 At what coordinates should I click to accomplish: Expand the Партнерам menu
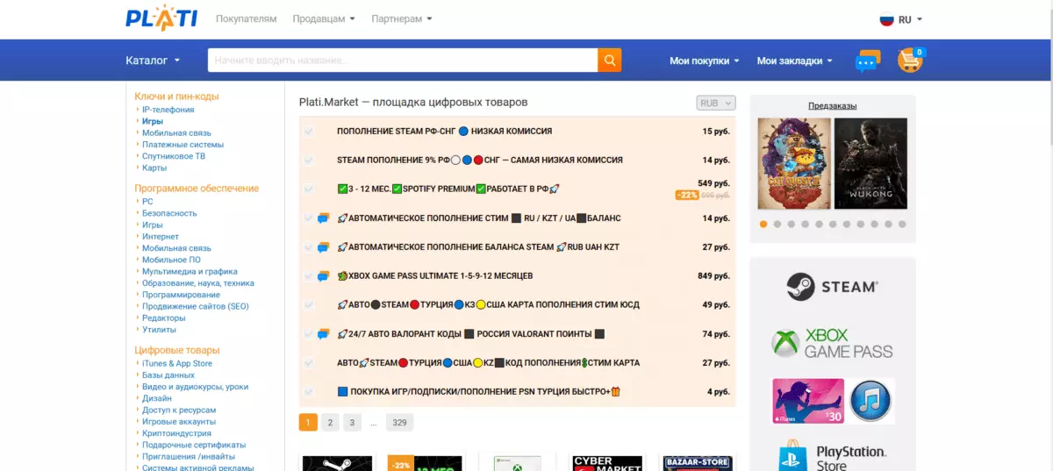pos(402,18)
